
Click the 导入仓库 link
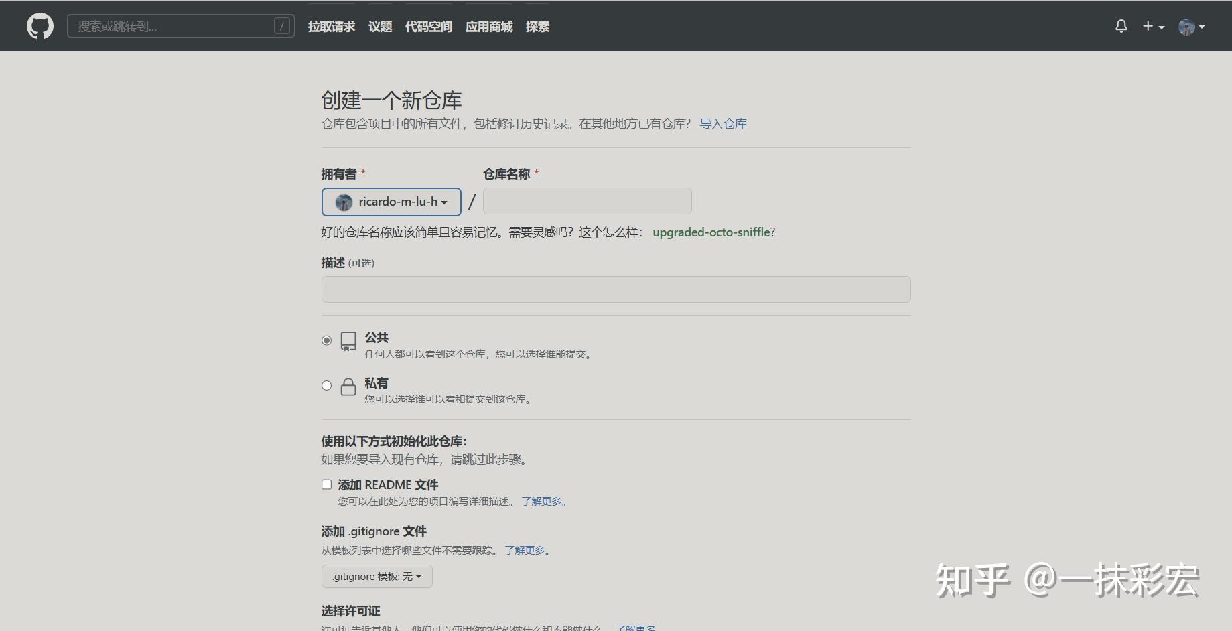[722, 123]
